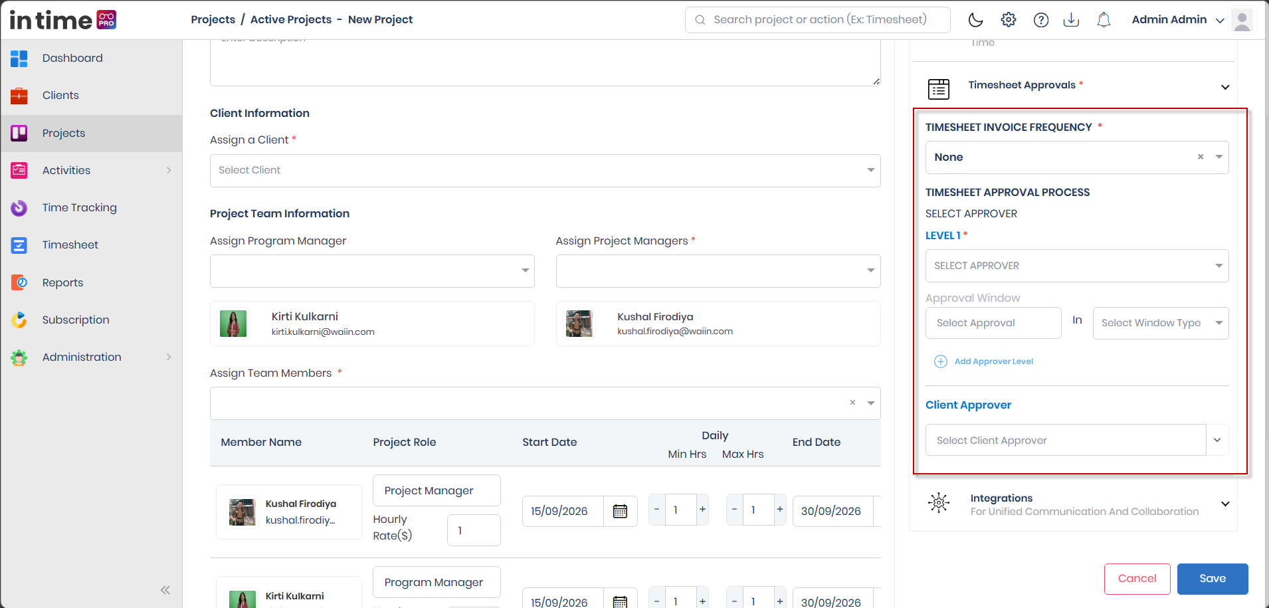Click Active Projects breadcrumb
Screen dimensions: 1269x608
291,20
